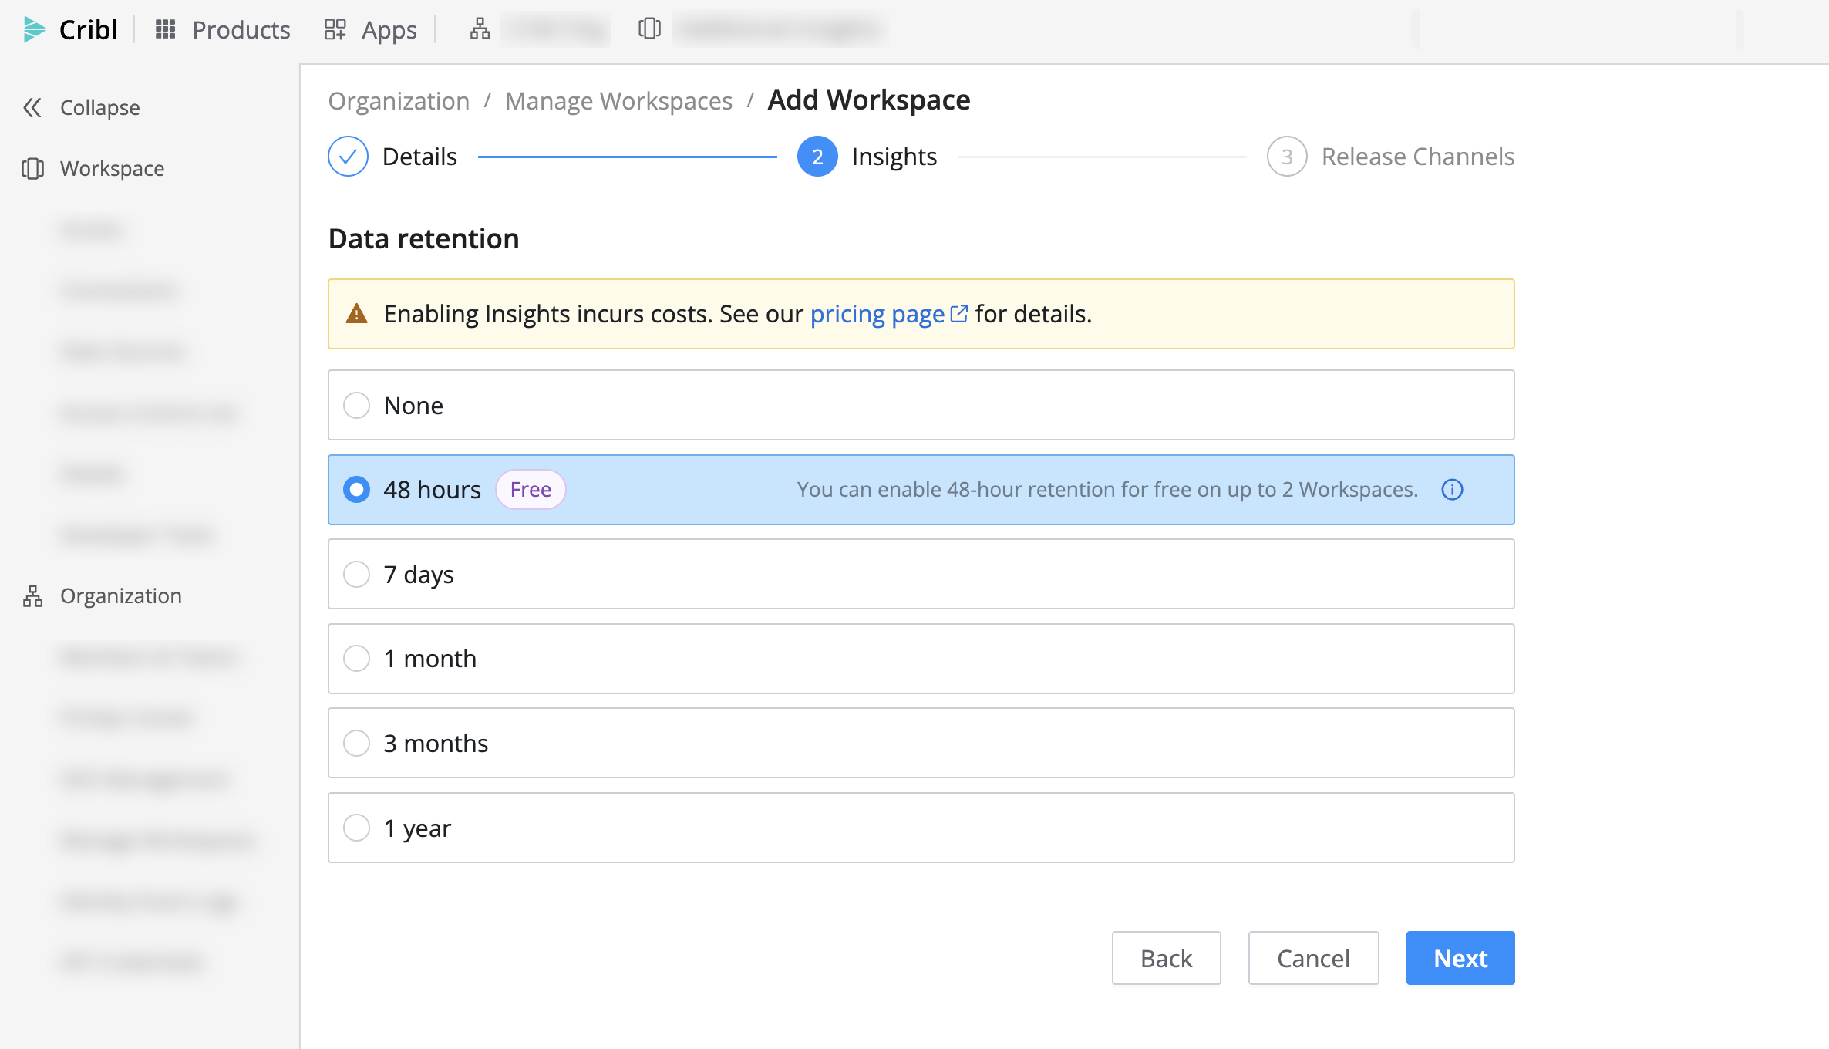1829x1049 pixels.
Task: Click the Cancel button
Action: tap(1313, 958)
